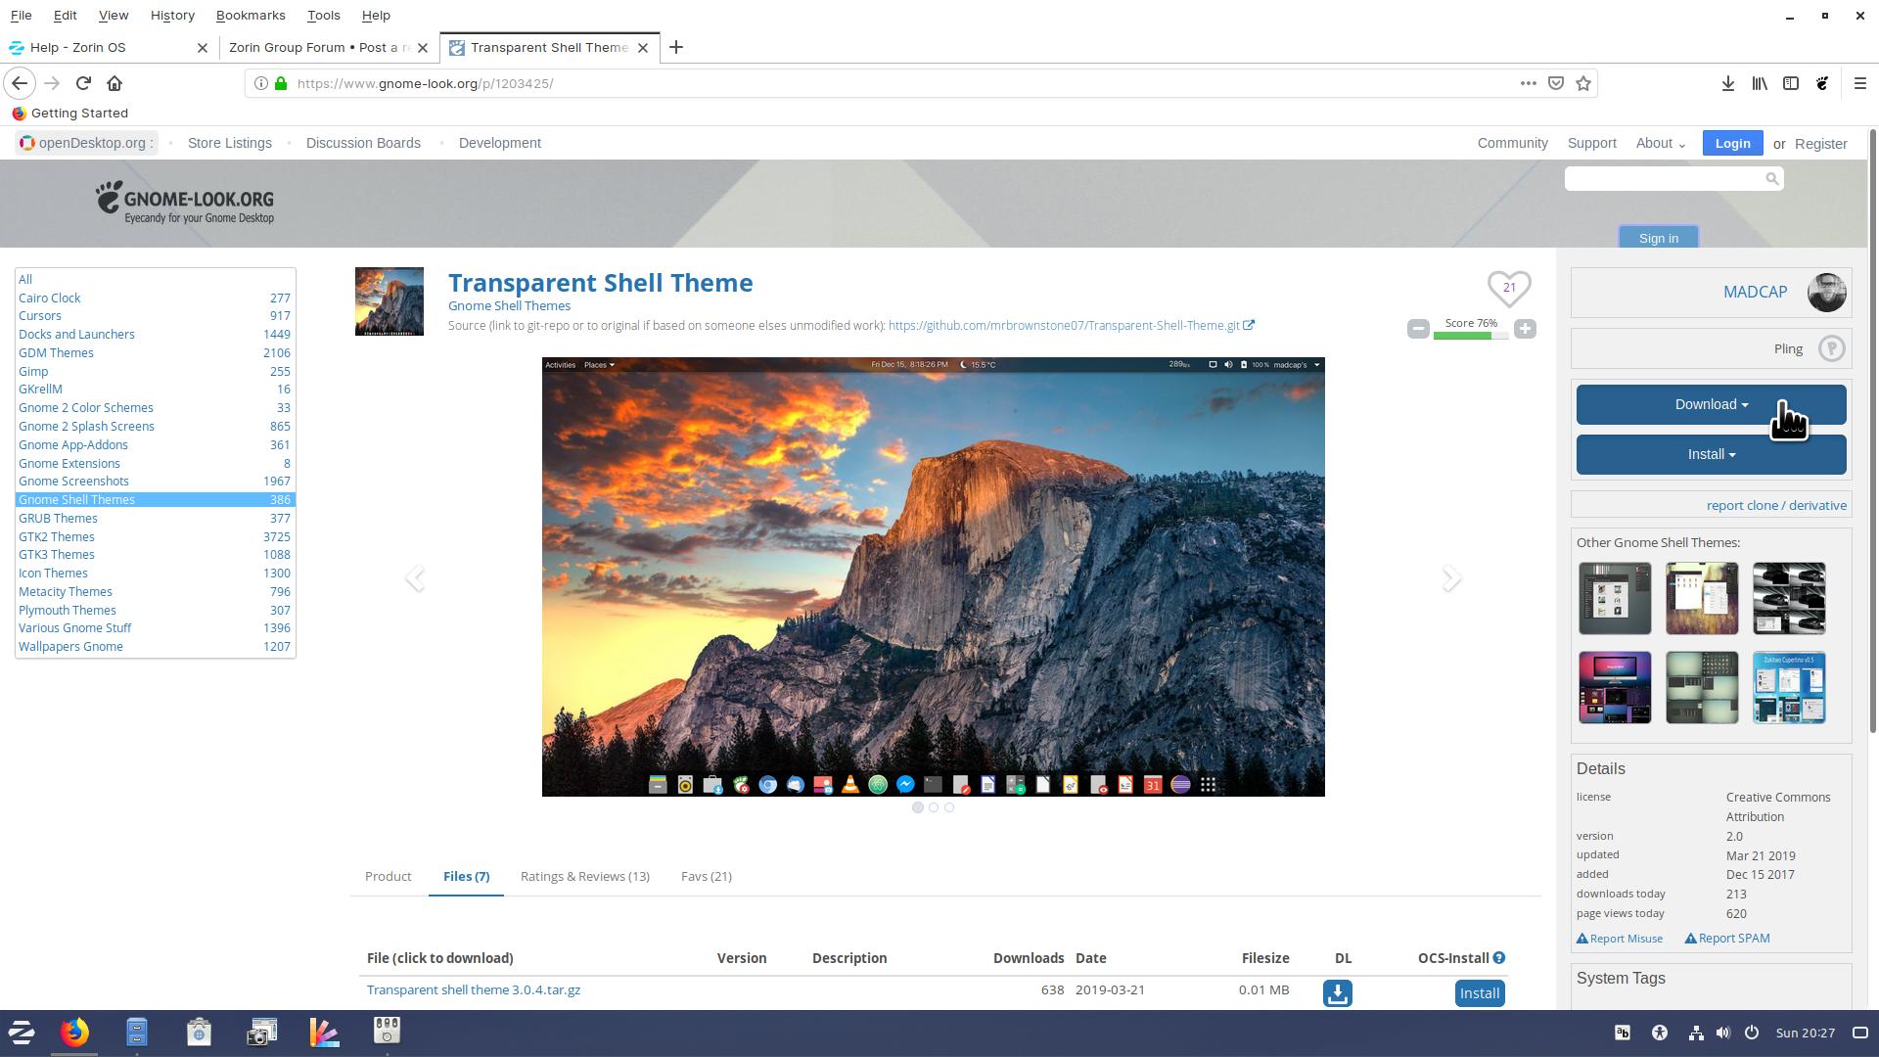Click the blue DL download icon
Screen dimensions: 1879x1057
coord(1338,992)
